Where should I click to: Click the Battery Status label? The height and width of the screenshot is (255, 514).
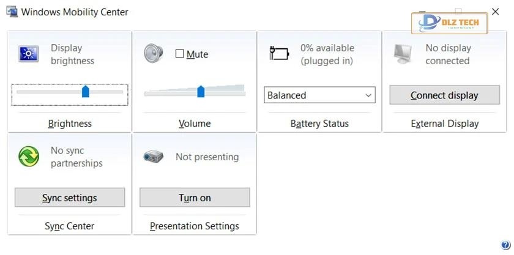point(319,124)
